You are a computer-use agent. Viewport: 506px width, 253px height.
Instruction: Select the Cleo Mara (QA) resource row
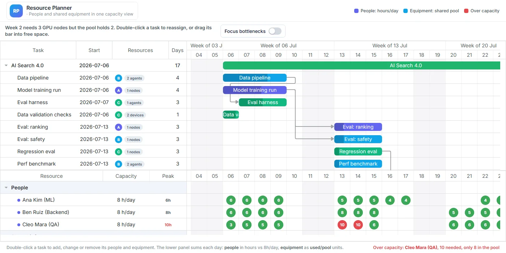[93, 224]
